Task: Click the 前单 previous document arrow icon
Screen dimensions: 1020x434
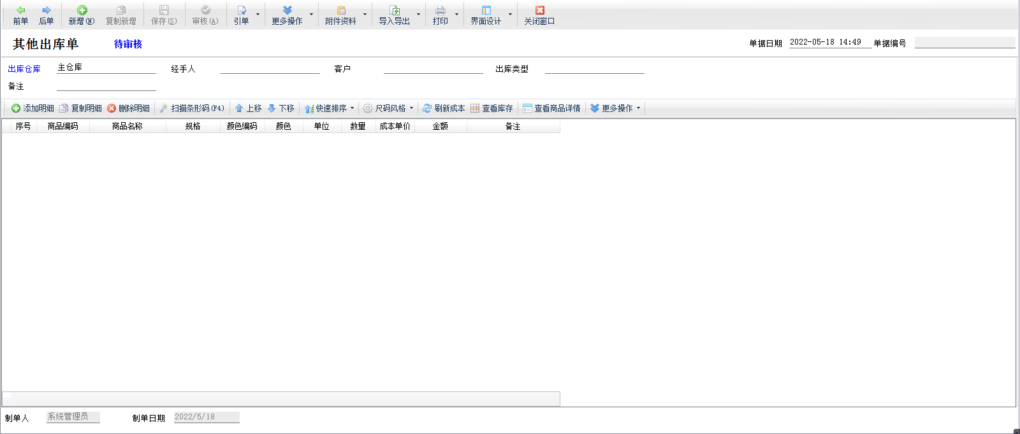Action: point(20,10)
